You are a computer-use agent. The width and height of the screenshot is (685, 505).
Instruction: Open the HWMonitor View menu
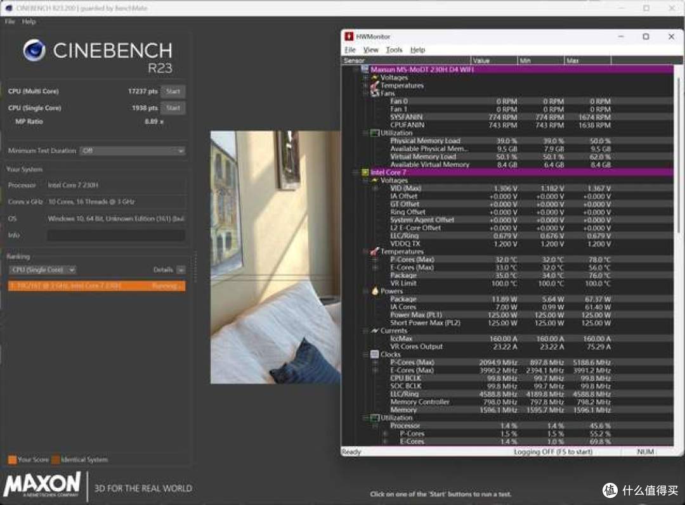371,50
